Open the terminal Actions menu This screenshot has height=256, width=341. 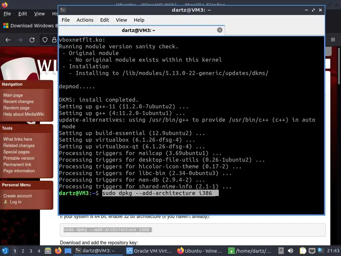(85, 20)
